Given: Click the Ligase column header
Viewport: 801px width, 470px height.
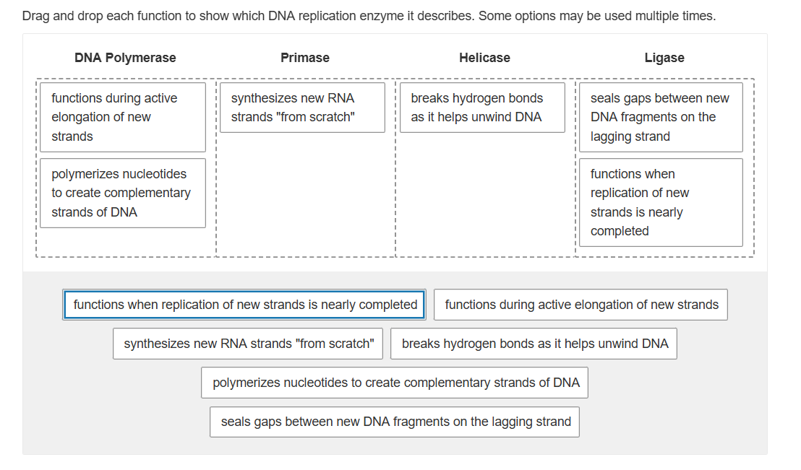Looking at the screenshot, I should coord(664,58).
